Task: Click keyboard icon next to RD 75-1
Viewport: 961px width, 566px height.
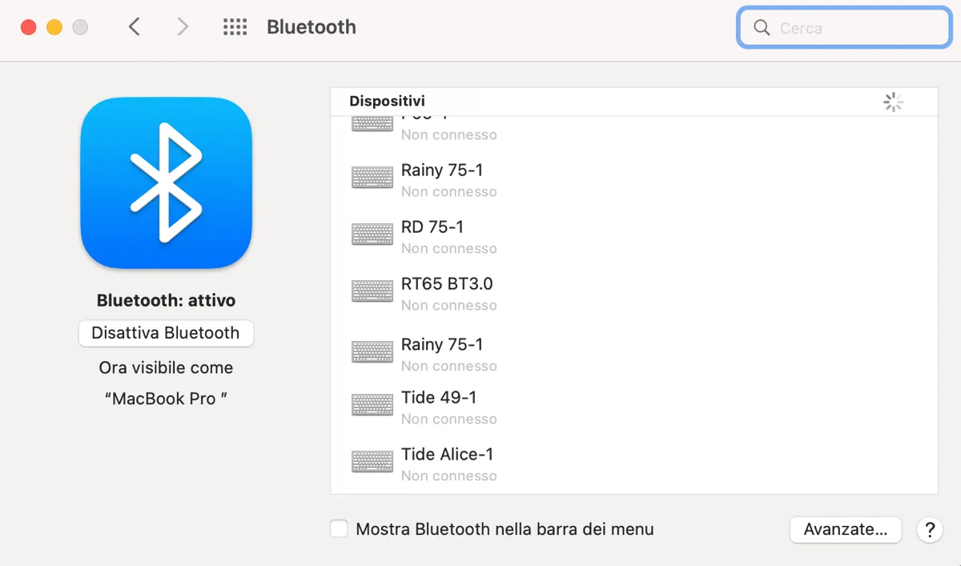Action: (x=372, y=235)
